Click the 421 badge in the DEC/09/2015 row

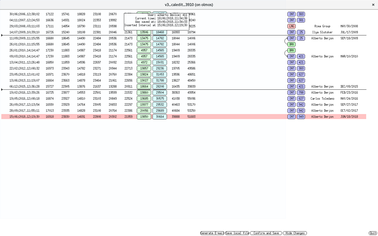pyautogui.click(x=301, y=87)
